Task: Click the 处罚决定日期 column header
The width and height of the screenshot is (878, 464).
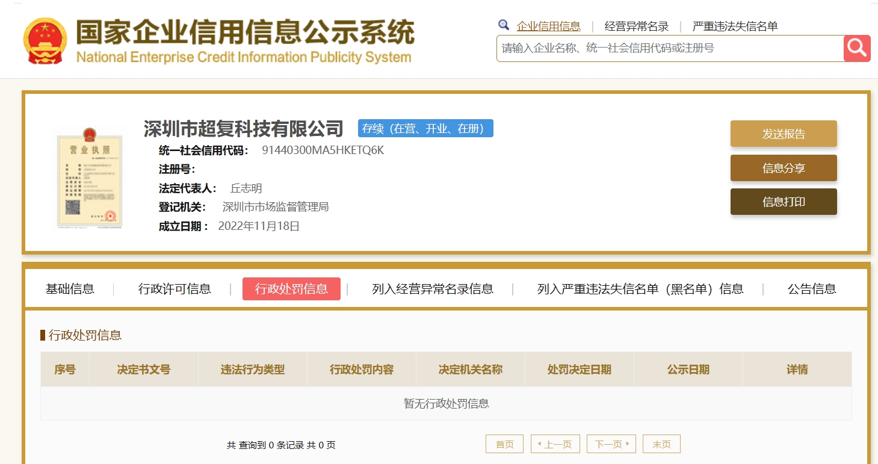Action: [x=580, y=370]
